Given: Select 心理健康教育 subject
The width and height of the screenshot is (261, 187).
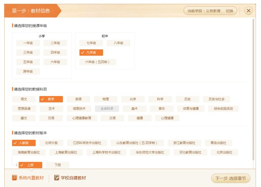Looking at the screenshot, I should click(82, 118).
